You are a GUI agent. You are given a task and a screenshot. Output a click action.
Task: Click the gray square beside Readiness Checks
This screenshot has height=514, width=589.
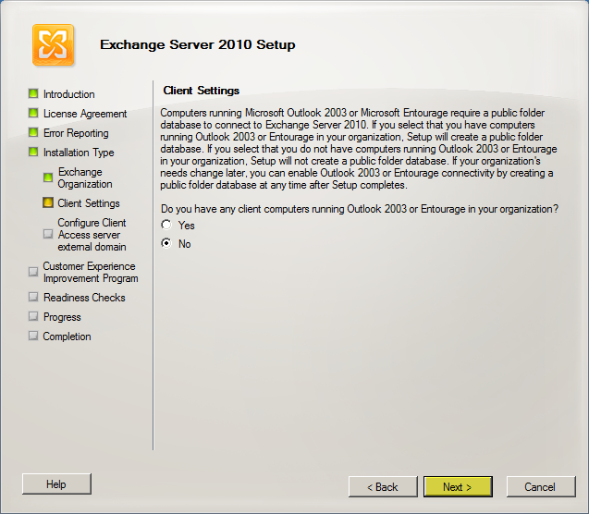pyautogui.click(x=33, y=297)
